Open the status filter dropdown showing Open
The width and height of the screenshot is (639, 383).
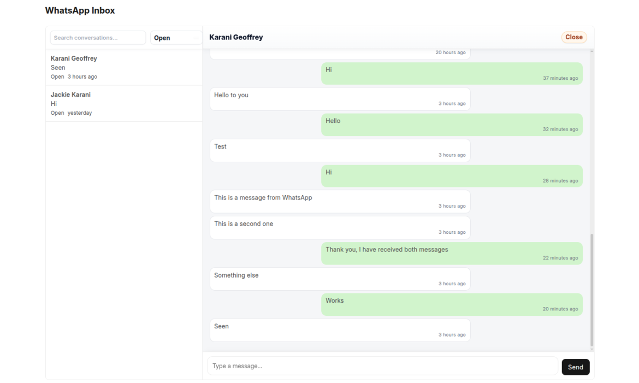tap(176, 38)
